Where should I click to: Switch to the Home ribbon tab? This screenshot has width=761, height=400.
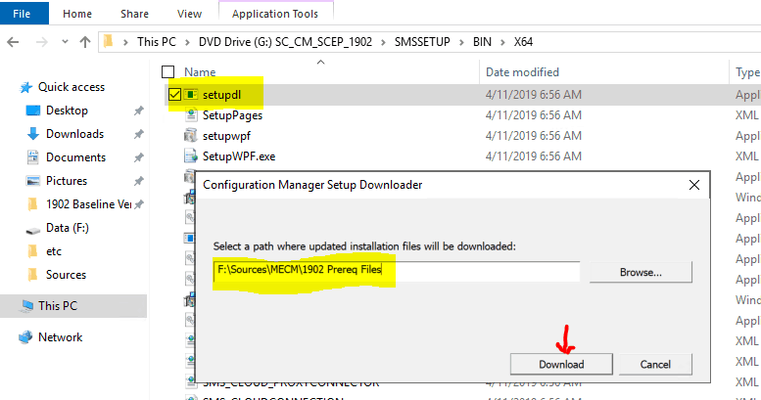coord(77,14)
